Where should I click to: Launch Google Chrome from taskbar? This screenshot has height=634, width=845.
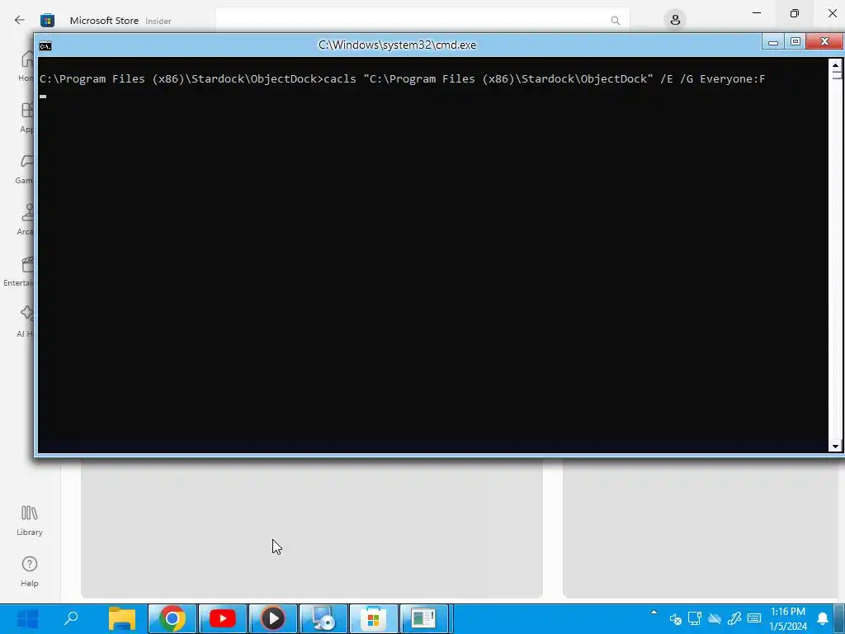(172, 618)
